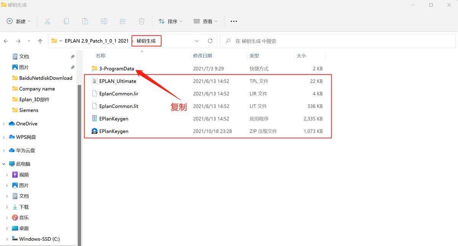Viewport: 458px width, 246px height.
Task: Open the 查看 (View) dropdown
Action: 205,21
